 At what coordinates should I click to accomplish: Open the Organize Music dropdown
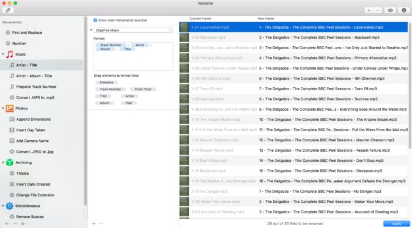133,30
